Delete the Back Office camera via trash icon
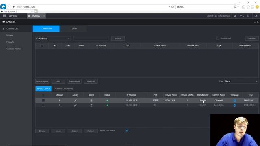The image size is (260, 146). 91,105
